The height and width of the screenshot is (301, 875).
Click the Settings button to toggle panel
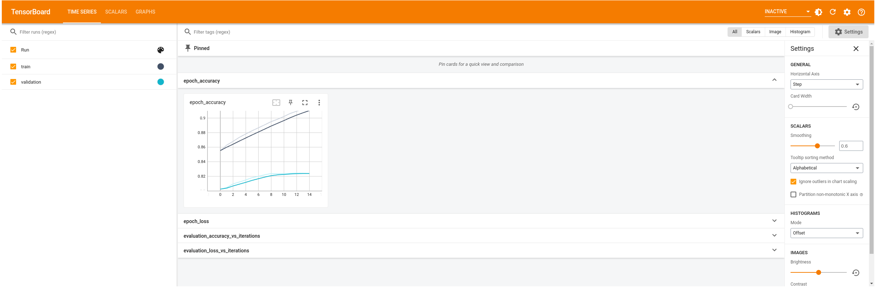[x=849, y=32]
